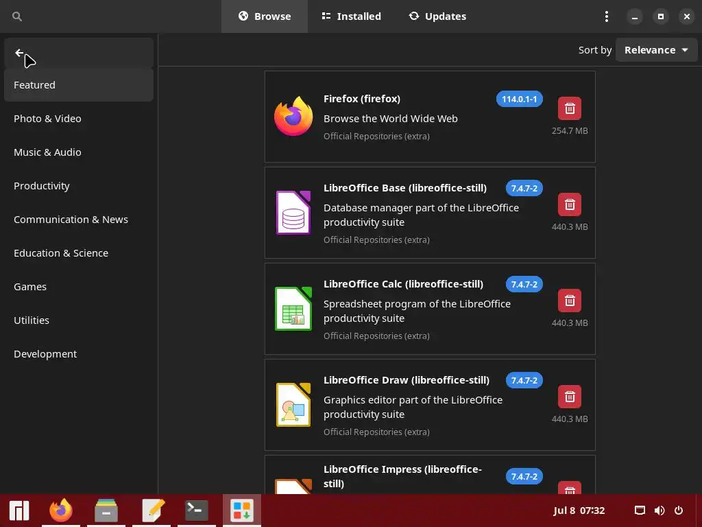This screenshot has width=702, height=527.
Task: Open LibreOffice Draw (libreoffice-still) title
Action: coord(407,380)
